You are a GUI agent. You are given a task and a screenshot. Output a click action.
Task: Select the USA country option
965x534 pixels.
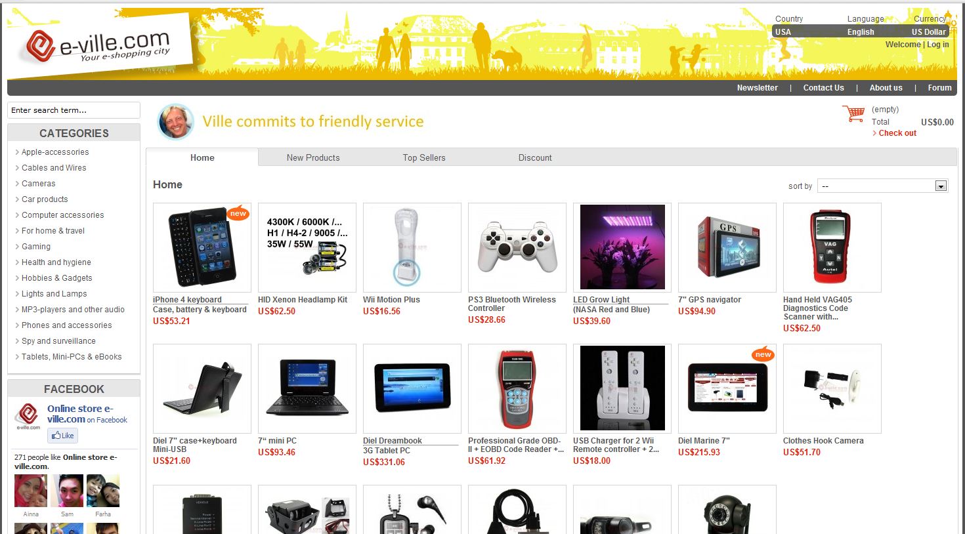[x=783, y=31]
